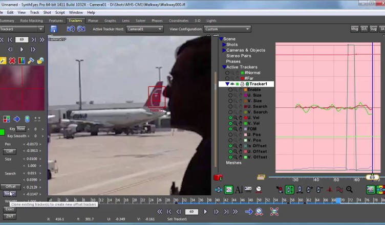
Task: Toggle FOM channel visibility circle
Action: point(230,129)
